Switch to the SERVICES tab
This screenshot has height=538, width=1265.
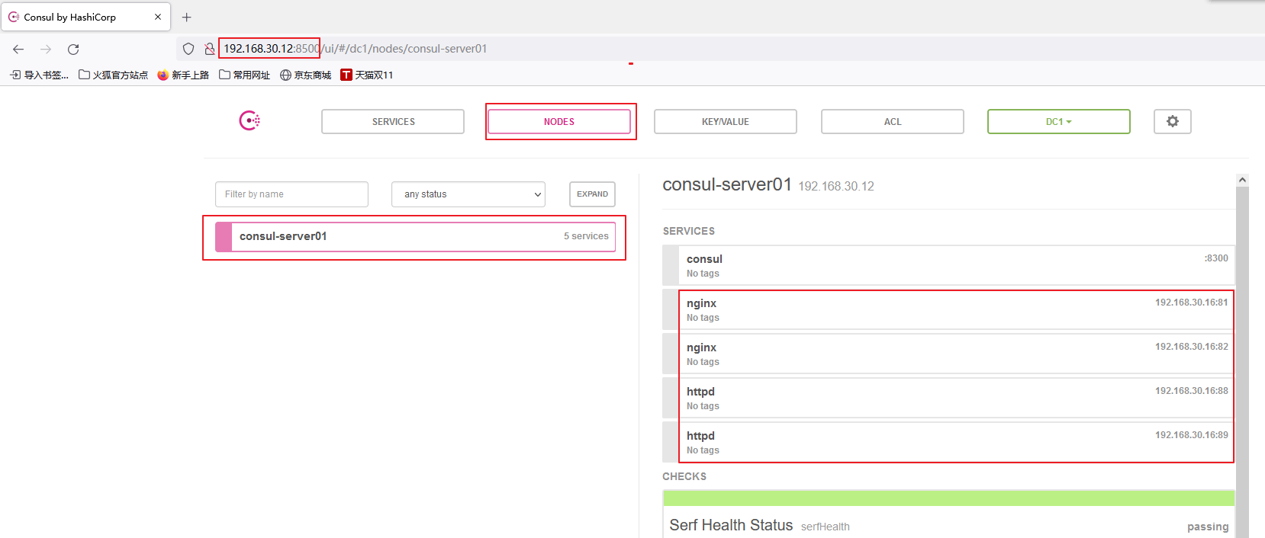click(393, 121)
